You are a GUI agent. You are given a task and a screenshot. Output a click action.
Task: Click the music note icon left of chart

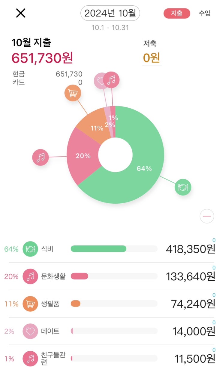[41, 157]
